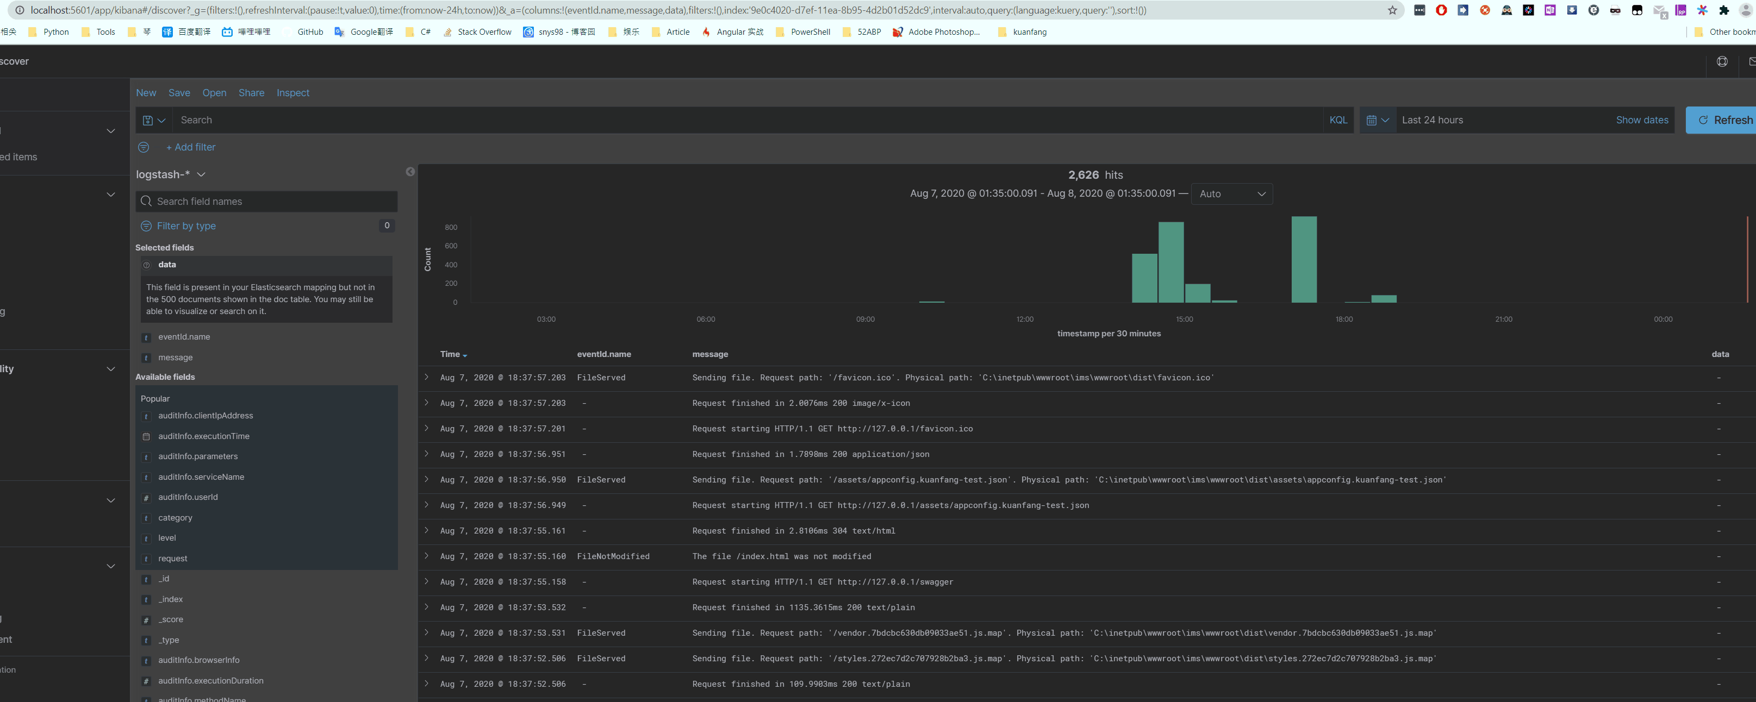The height and width of the screenshot is (702, 1756).
Task: Expand row at 18:37:55.160 FileNotModified
Action: point(427,556)
